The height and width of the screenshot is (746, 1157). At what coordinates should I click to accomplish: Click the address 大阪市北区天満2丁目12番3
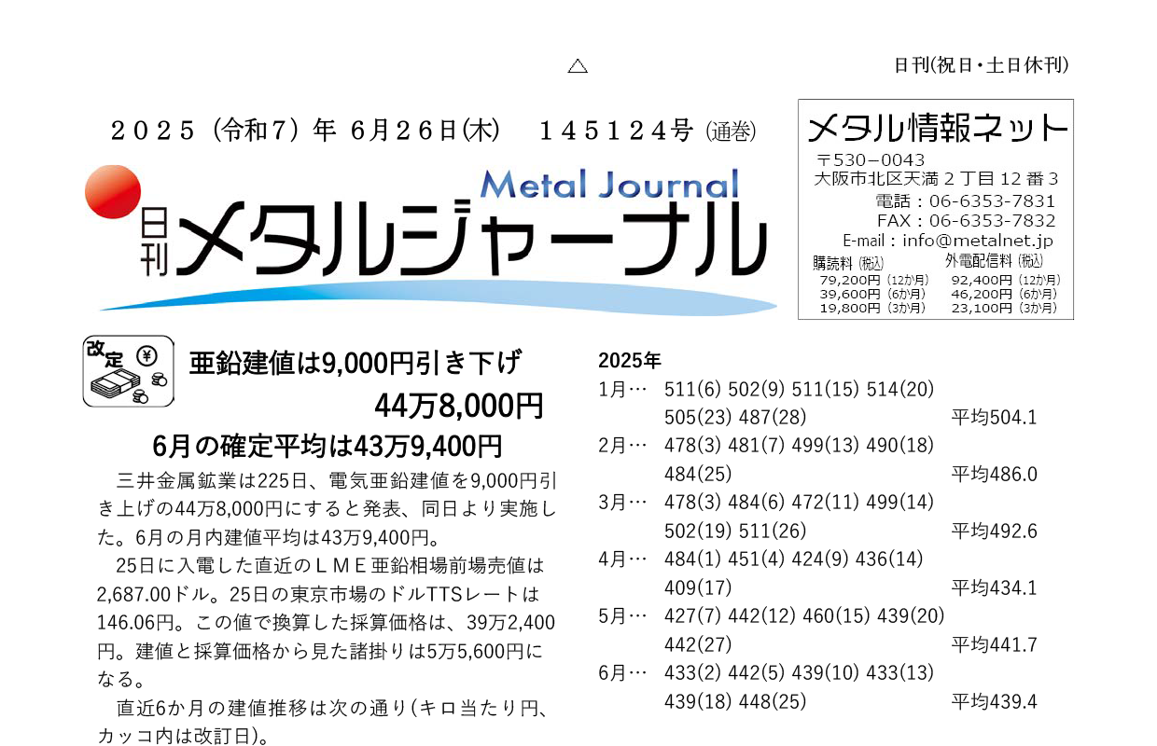click(x=936, y=179)
